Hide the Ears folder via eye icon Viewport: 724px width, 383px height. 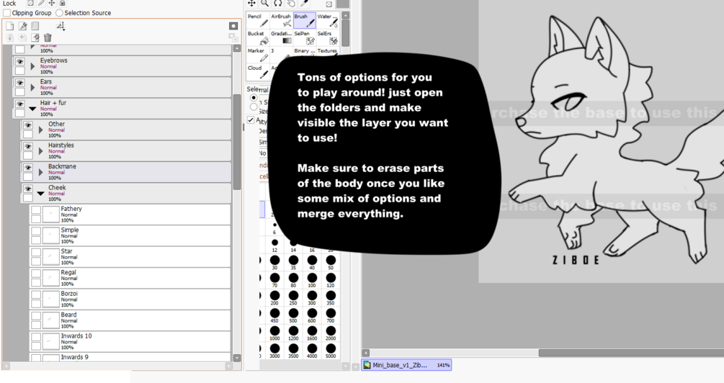(20, 83)
